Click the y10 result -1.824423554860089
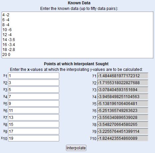Image resolution: width=155 pixels, height=153 pixels. [123, 138]
